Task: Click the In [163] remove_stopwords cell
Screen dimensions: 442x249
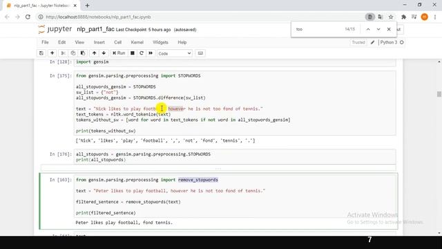Action: (x=235, y=196)
